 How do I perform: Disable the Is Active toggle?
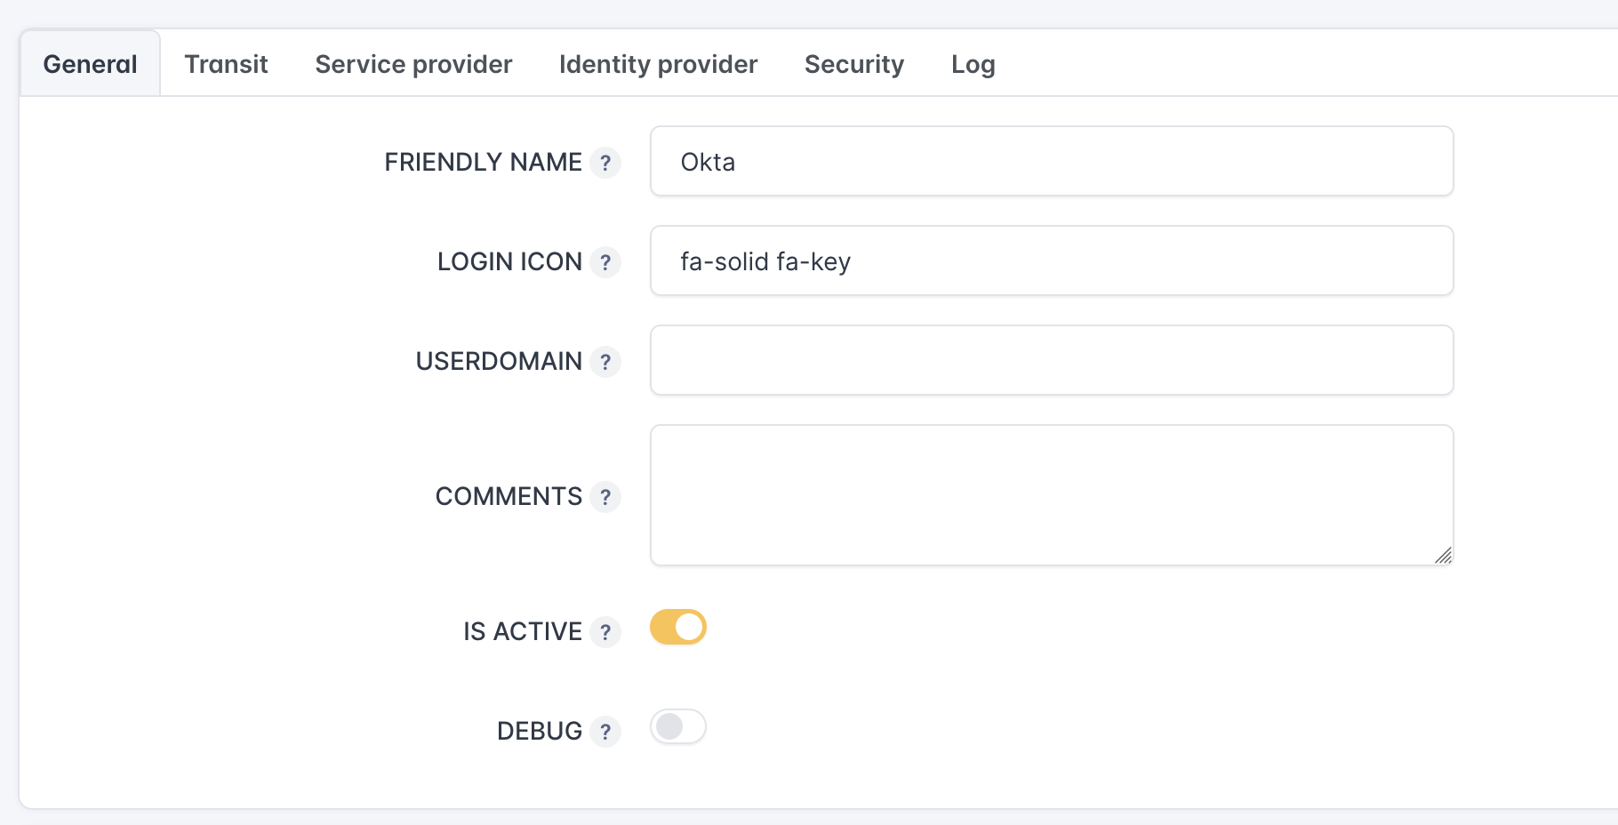[x=678, y=628]
